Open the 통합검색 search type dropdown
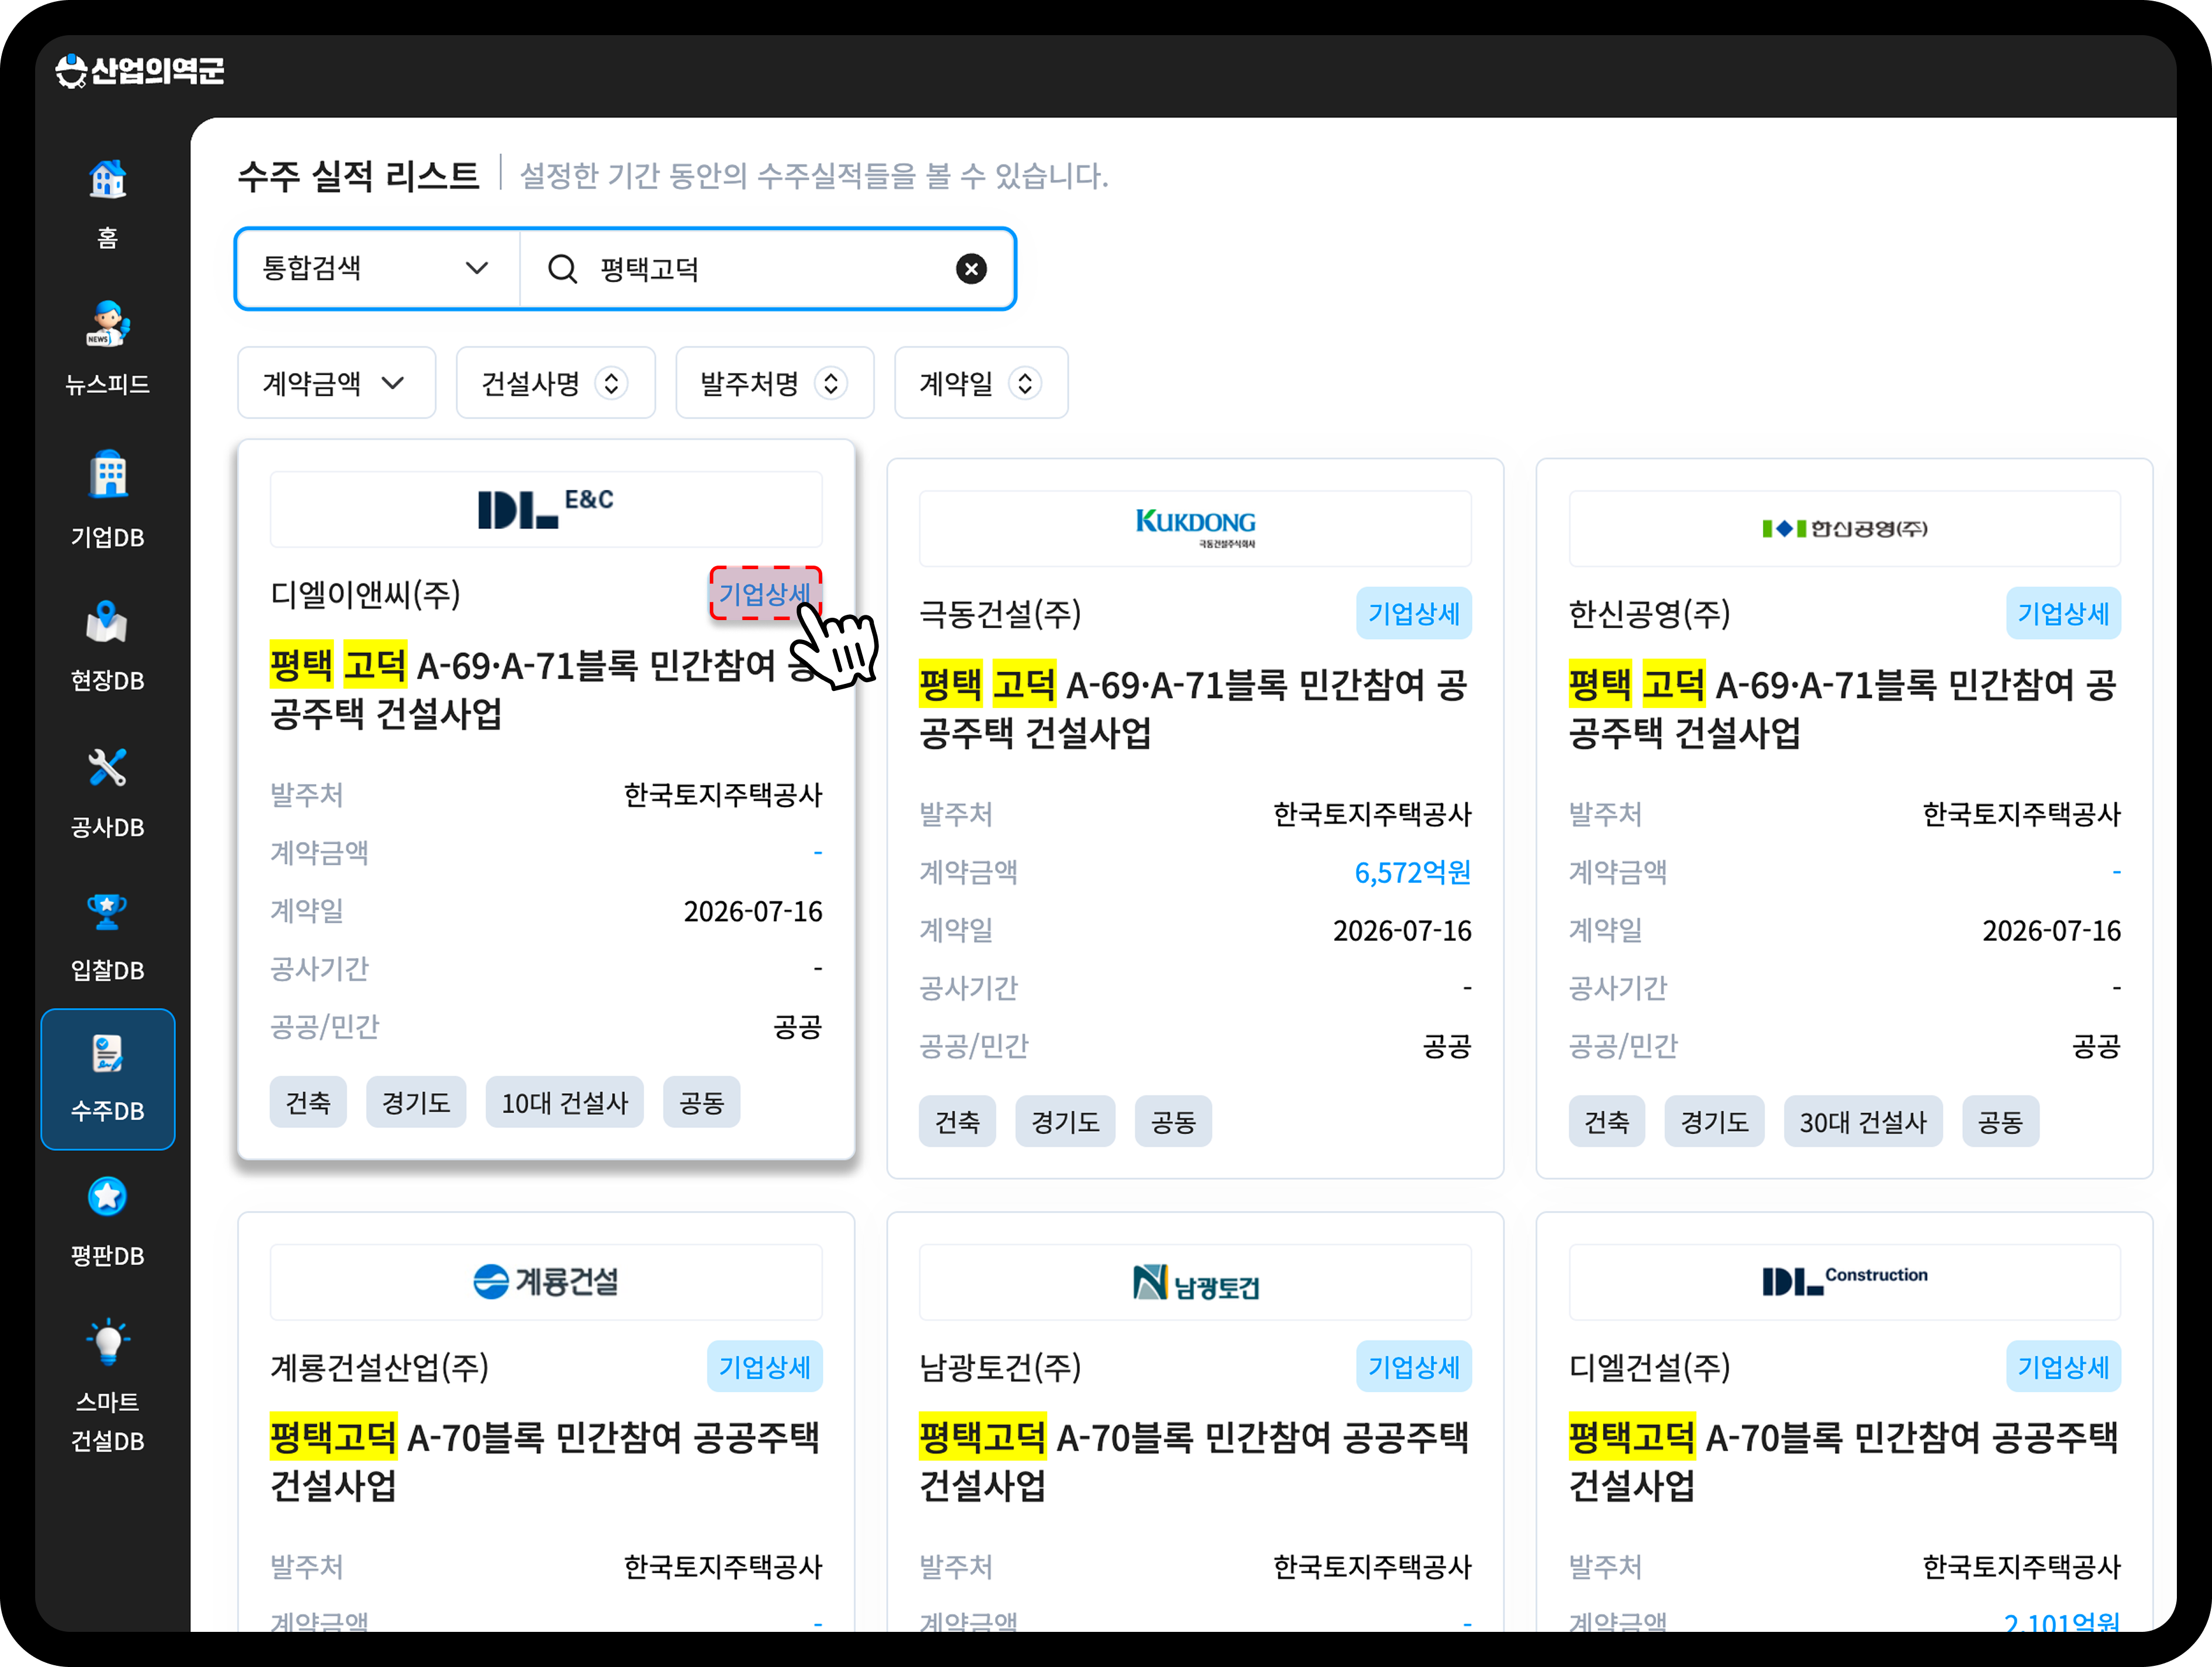Screen dimensions: 2212x1667 (377, 269)
